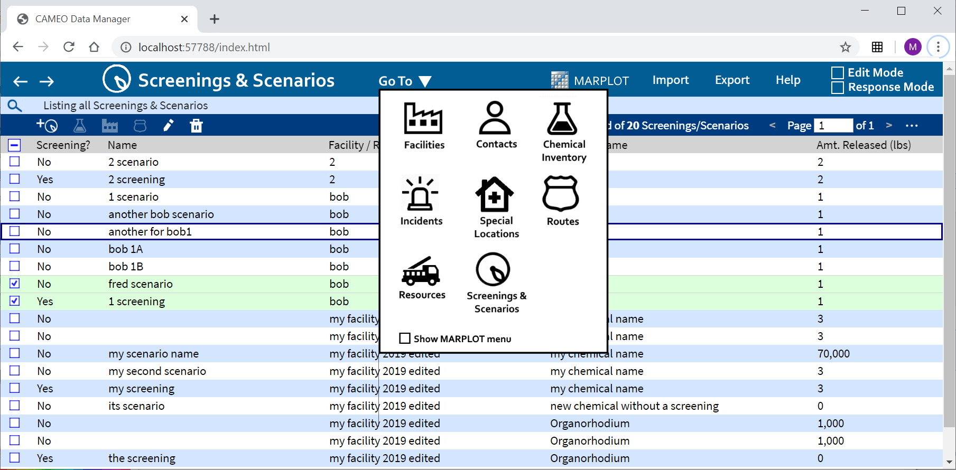This screenshot has width=956, height=470.
Task: Select the CAMEO Data Manager browser tab
Action: pos(103,19)
